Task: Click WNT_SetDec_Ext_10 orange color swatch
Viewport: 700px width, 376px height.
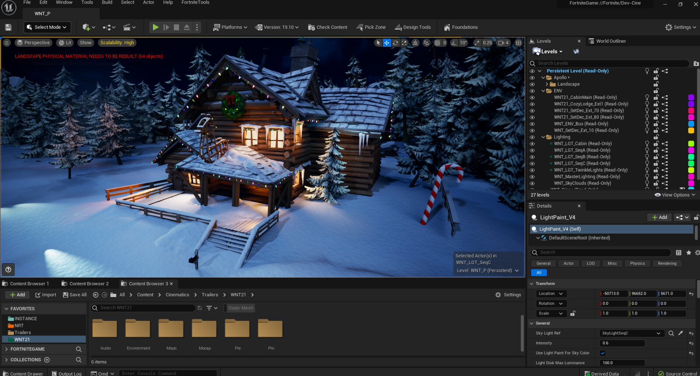Action: (691, 130)
